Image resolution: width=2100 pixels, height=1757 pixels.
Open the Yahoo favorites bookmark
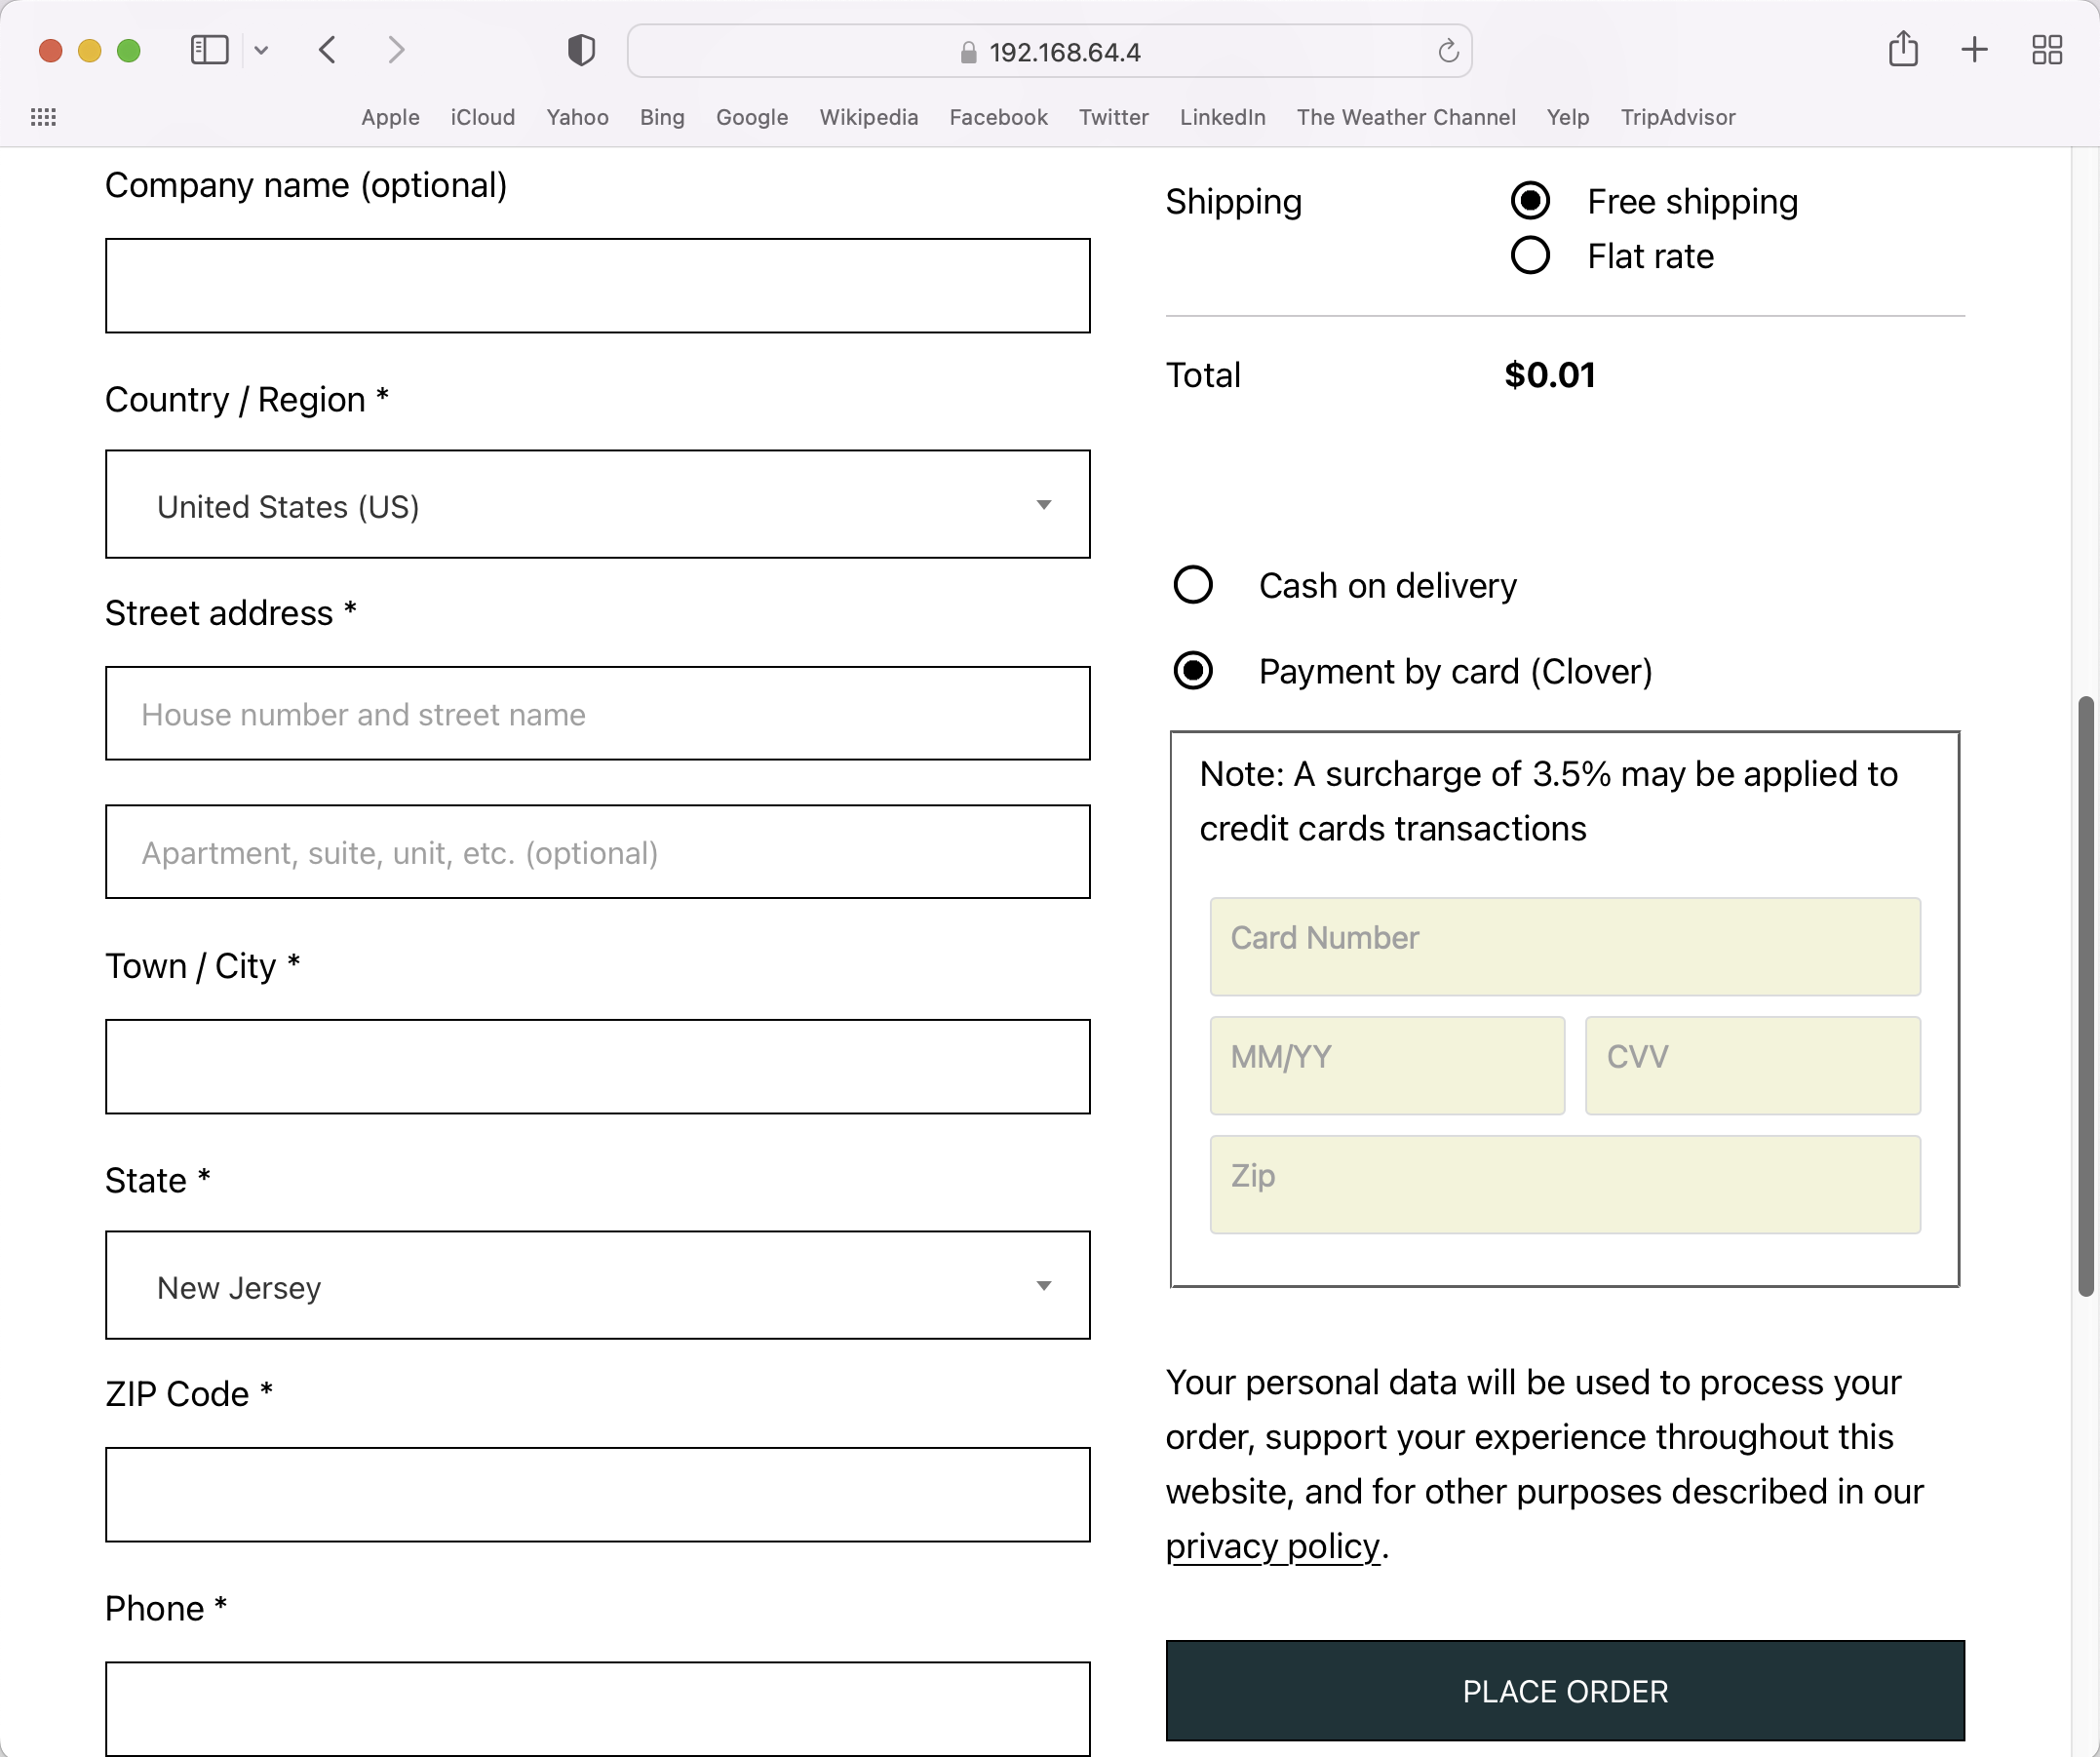[x=577, y=117]
